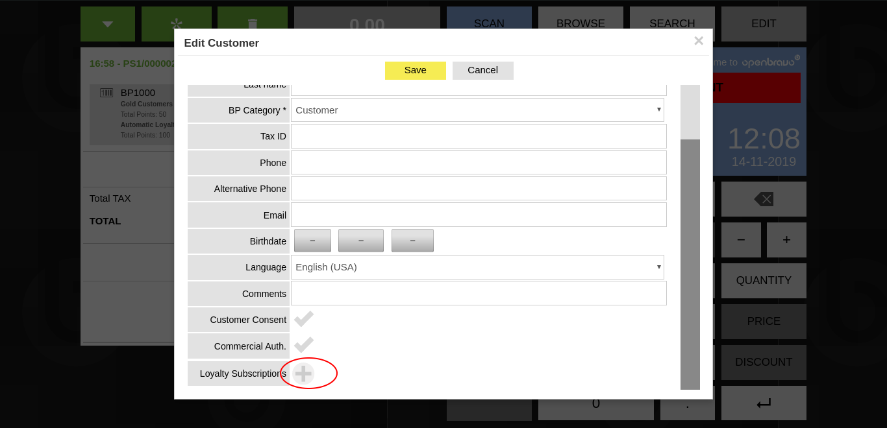Viewport: 887px width, 428px height.
Task: Click the 0.00 total amount button
Action: tap(367, 24)
